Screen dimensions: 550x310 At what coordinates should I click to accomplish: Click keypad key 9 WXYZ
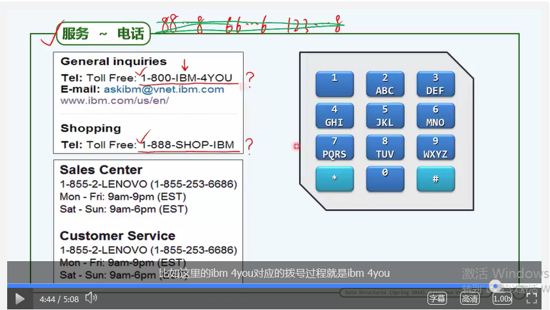[x=435, y=147]
